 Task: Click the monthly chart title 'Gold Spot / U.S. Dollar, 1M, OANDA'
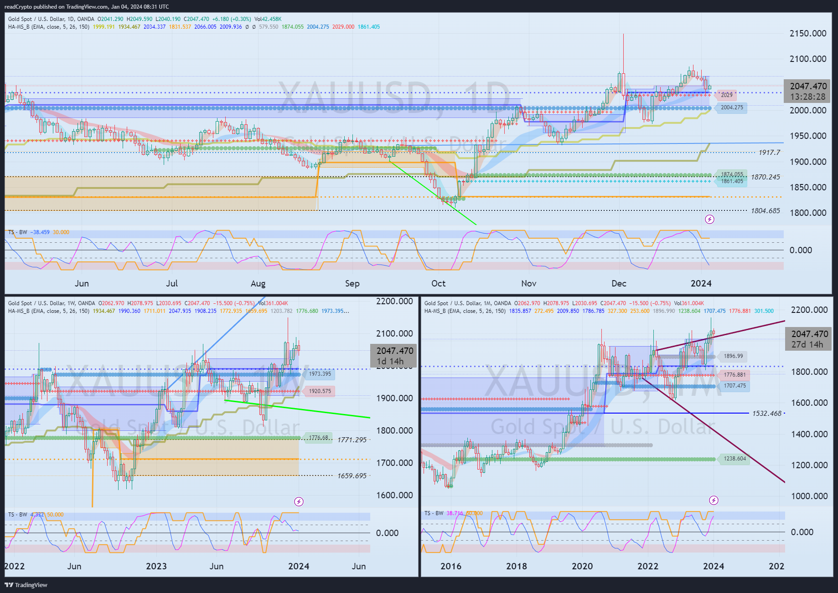click(x=468, y=303)
